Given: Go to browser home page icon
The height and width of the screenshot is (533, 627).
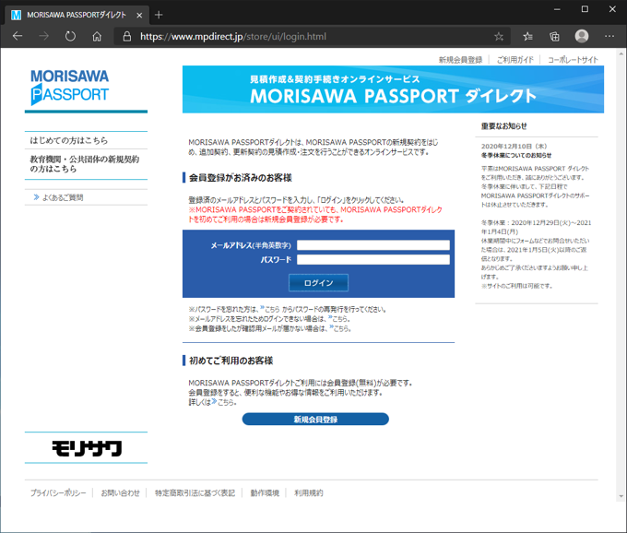Looking at the screenshot, I should 97,36.
